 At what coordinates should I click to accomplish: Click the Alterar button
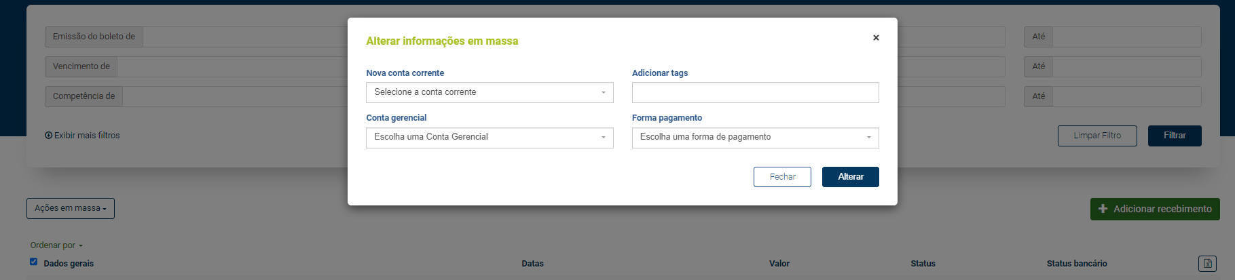850,177
